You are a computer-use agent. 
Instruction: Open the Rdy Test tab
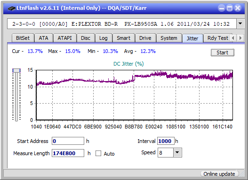(217, 38)
